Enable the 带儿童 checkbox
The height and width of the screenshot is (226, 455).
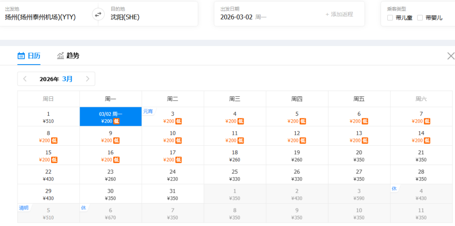pos(390,18)
